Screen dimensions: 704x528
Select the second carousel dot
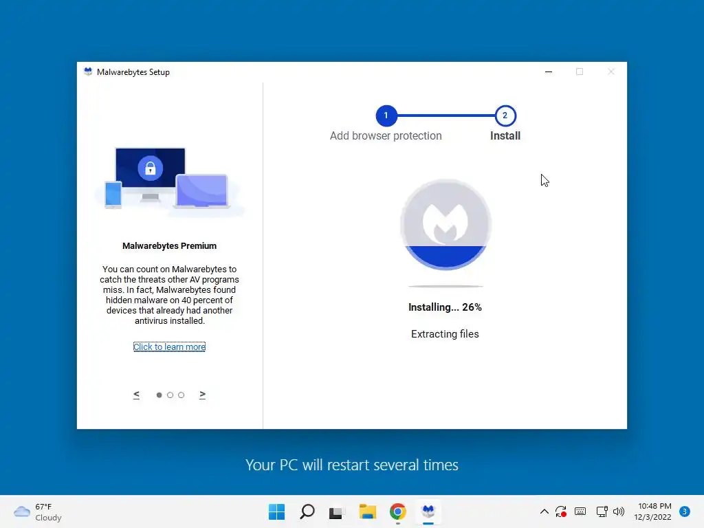[x=170, y=395]
